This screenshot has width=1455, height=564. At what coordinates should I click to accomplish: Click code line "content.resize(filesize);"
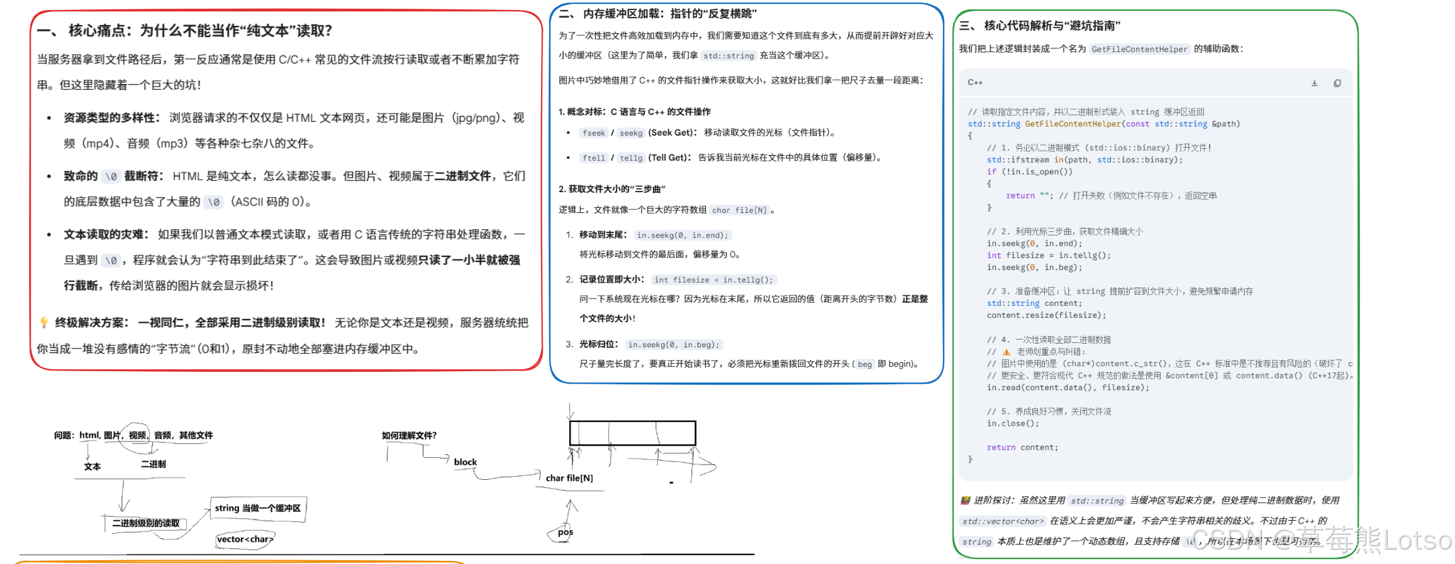pos(1046,315)
